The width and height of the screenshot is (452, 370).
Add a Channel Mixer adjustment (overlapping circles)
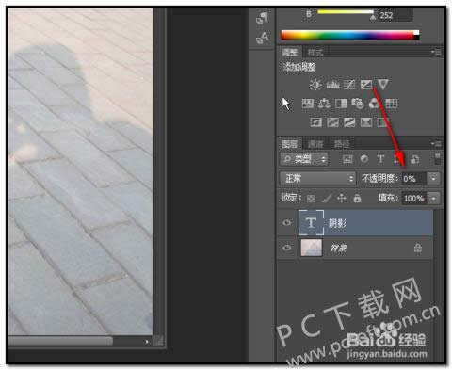coord(374,104)
